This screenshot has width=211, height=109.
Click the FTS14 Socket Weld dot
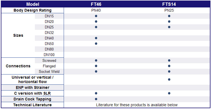tap(169, 71)
